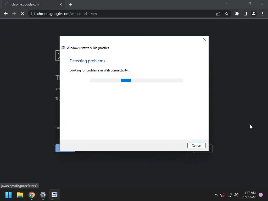Stop loading the page in Chrome

(23, 14)
